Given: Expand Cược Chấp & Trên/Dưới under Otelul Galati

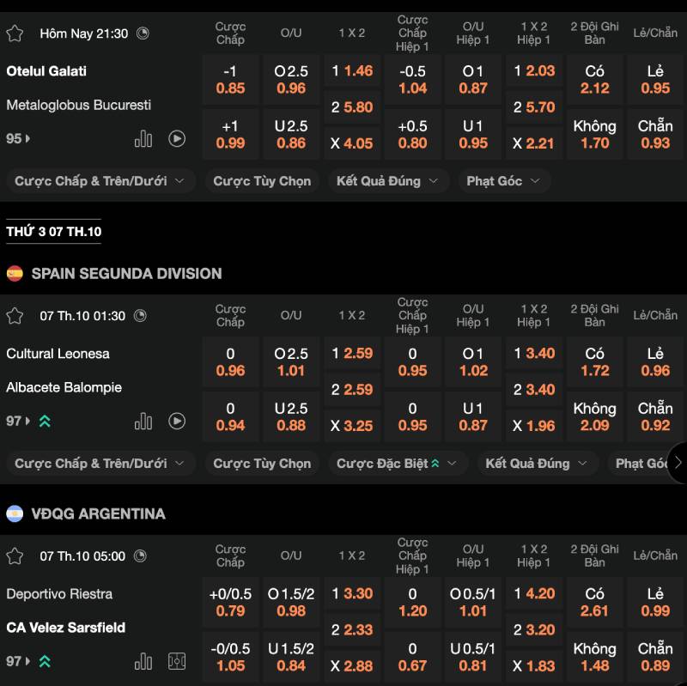Looking at the screenshot, I should point(99,181).
